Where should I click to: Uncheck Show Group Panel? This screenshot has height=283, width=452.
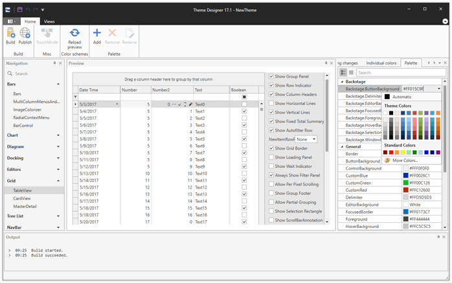tap(271, 76)
